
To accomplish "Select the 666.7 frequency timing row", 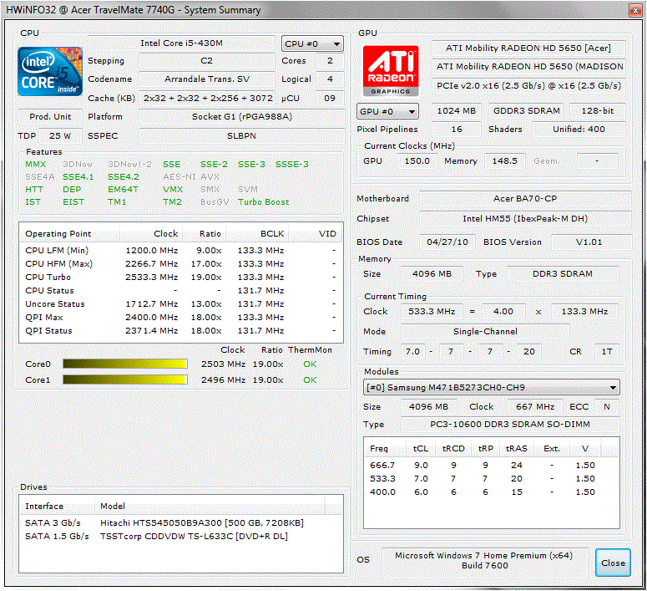I will click(491, 466).
